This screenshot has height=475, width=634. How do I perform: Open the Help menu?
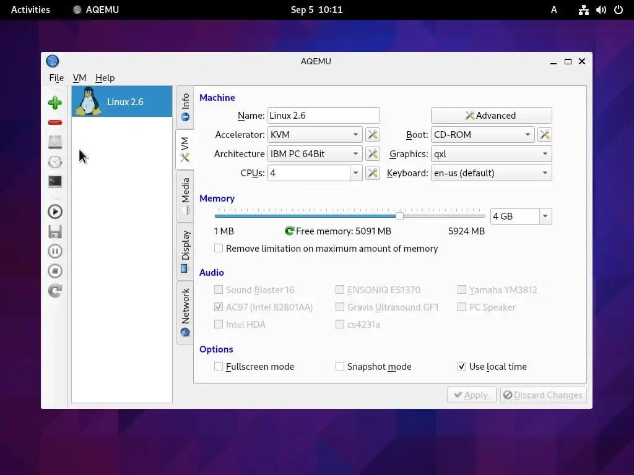pos(105,77)
